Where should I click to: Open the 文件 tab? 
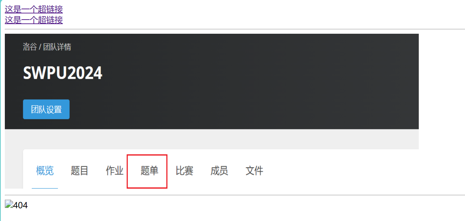tap(254, 171)
